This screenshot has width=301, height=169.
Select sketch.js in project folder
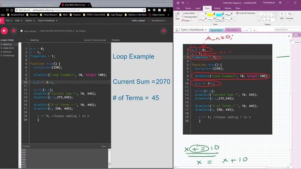(8, 44)
